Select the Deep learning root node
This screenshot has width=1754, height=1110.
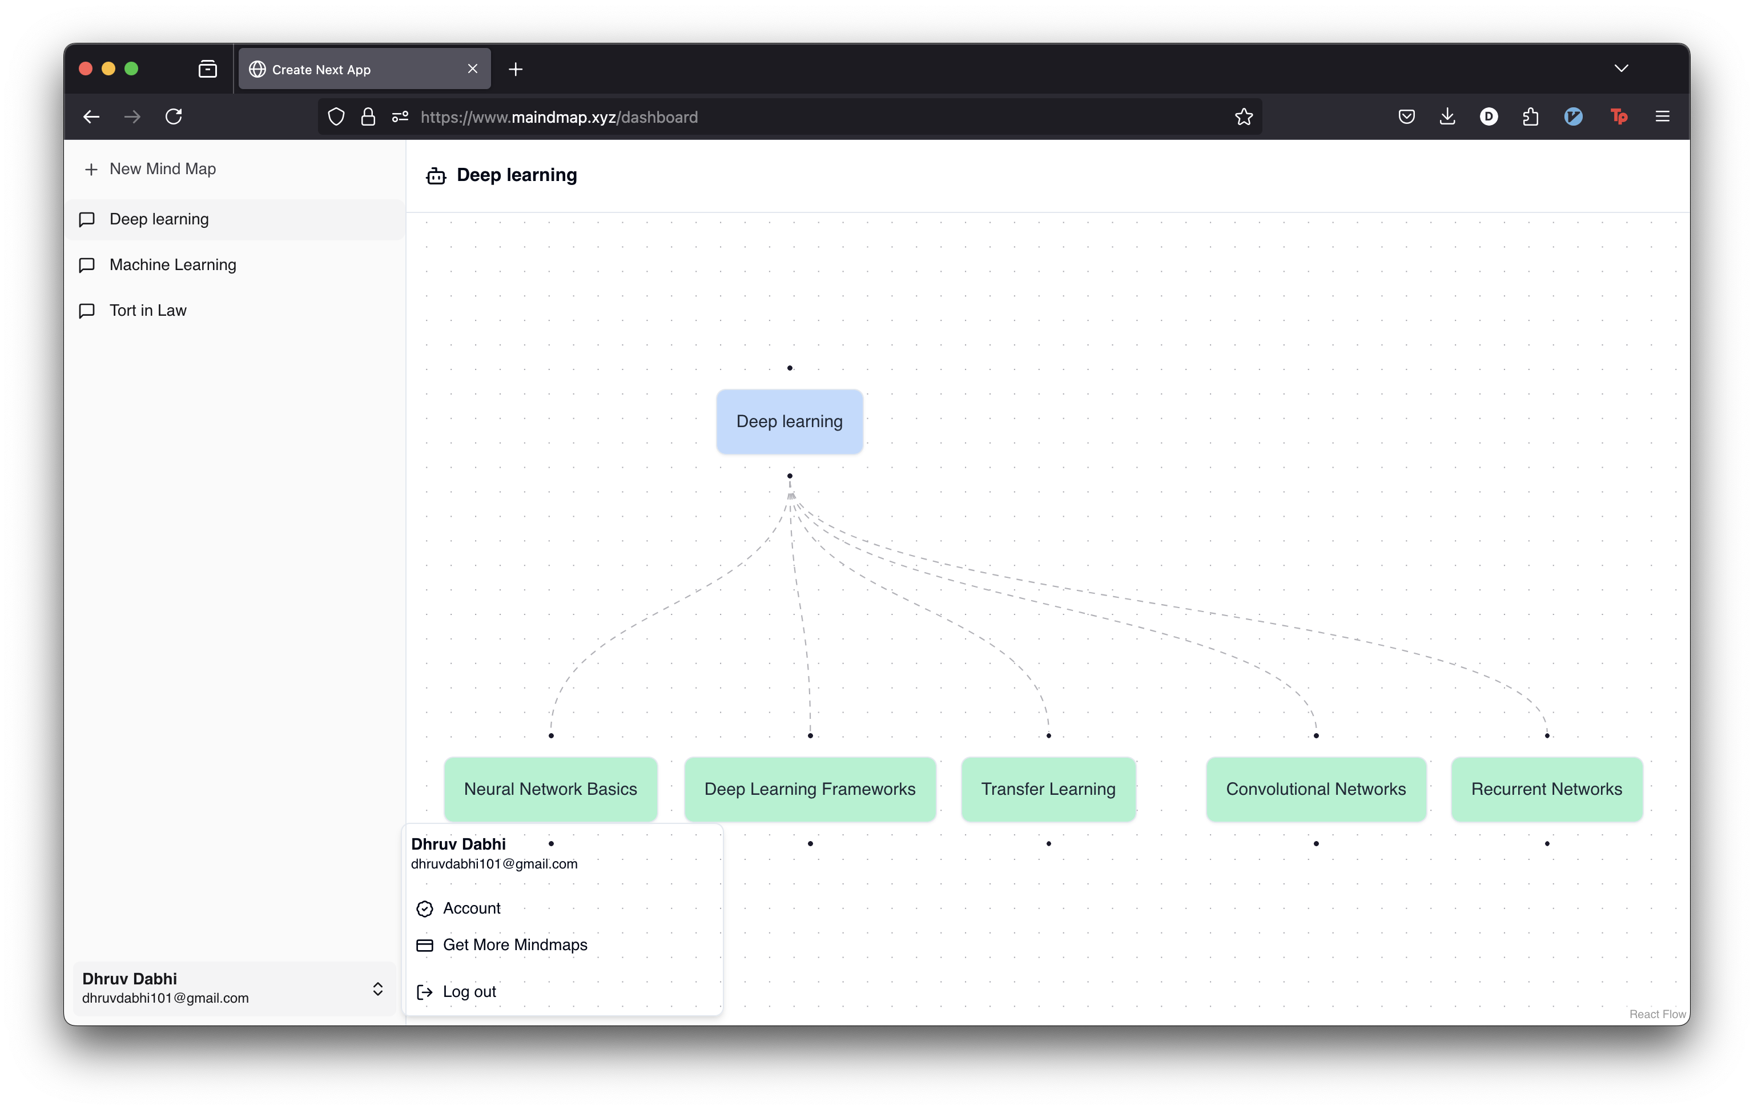(x=790, y=422)
